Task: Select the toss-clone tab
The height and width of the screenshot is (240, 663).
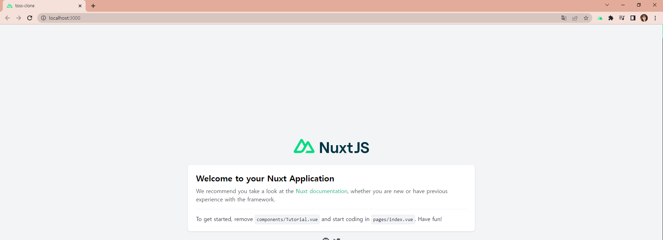Action: pos(44,6)
